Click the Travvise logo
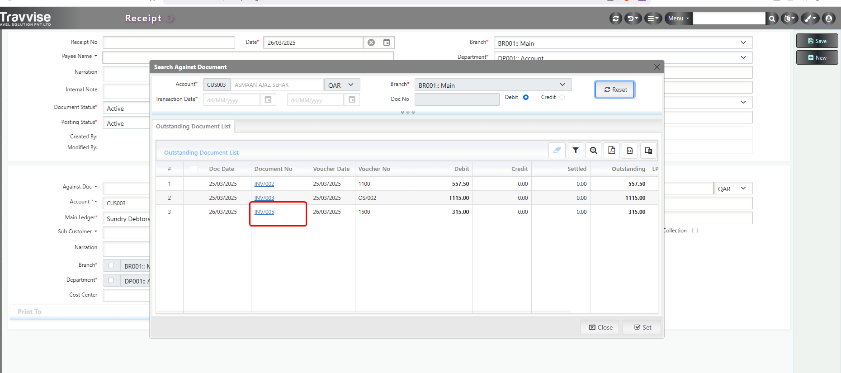Image resolution: width=841 pixels, height=373 pixels. tap(25, 19)
